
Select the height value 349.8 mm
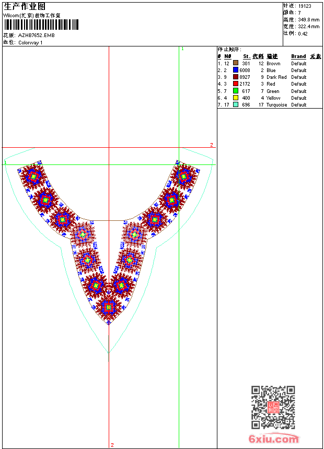coord(308,19)
